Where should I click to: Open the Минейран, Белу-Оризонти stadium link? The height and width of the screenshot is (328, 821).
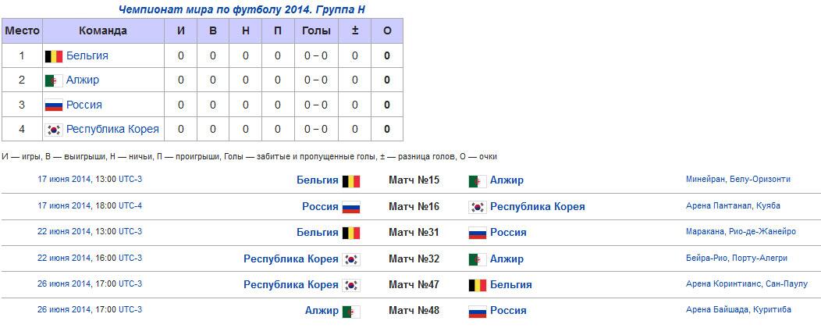[737, 180]
